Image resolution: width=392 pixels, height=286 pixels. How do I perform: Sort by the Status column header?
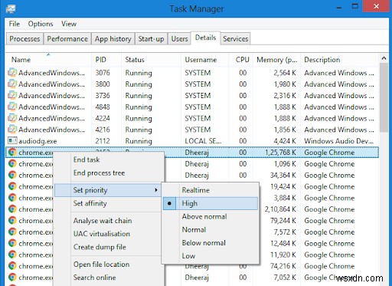(151, 60)
